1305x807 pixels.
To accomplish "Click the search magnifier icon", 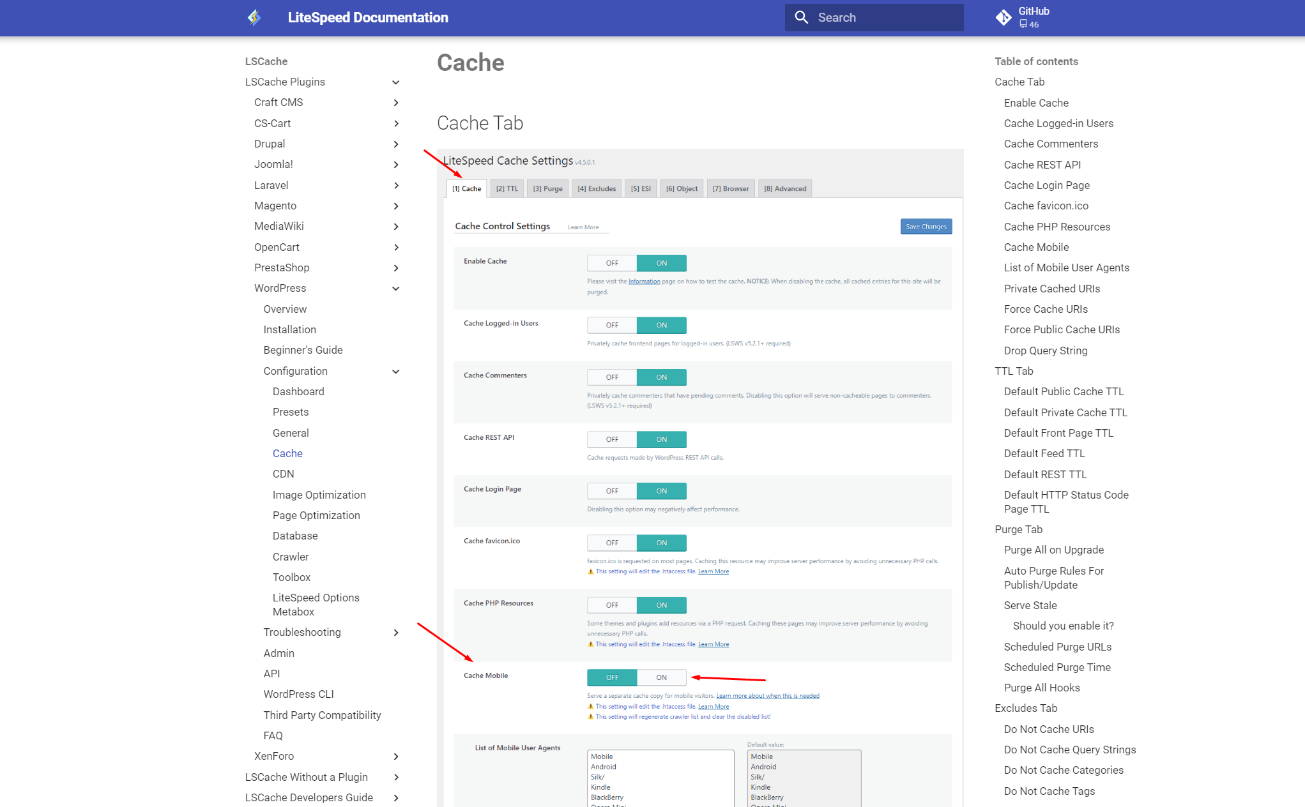I will coord(802,17).
